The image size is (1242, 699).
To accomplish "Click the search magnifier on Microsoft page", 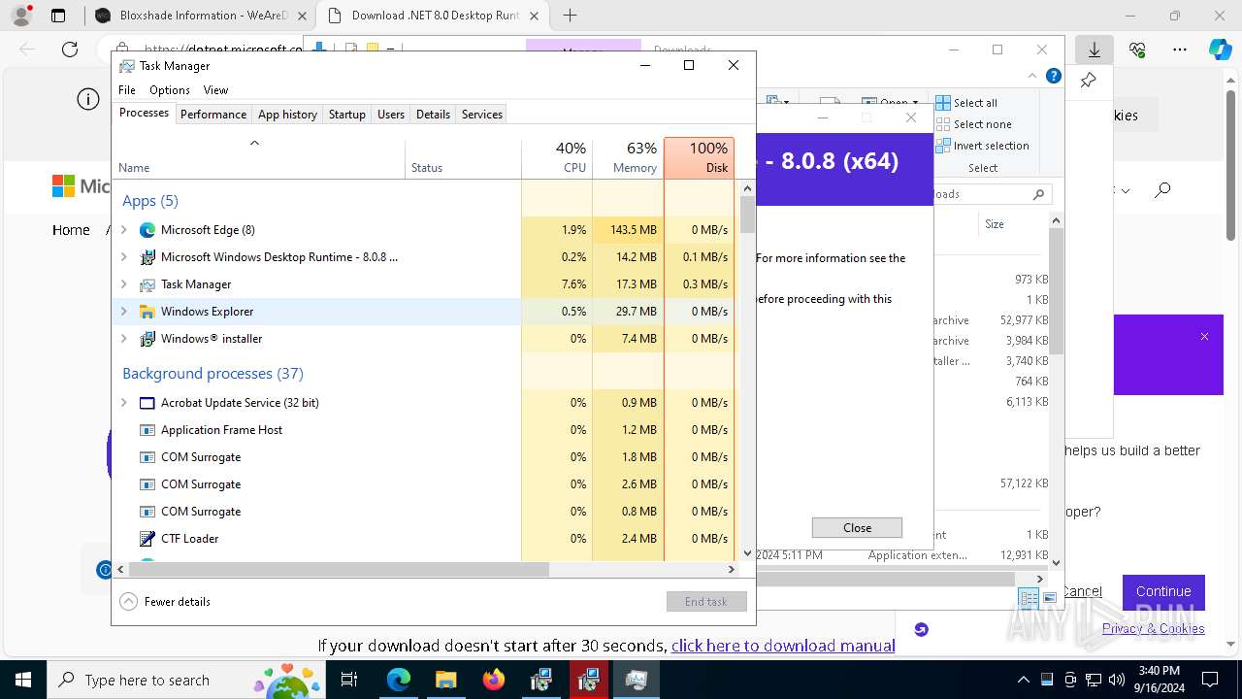I will pos(1162,190).
